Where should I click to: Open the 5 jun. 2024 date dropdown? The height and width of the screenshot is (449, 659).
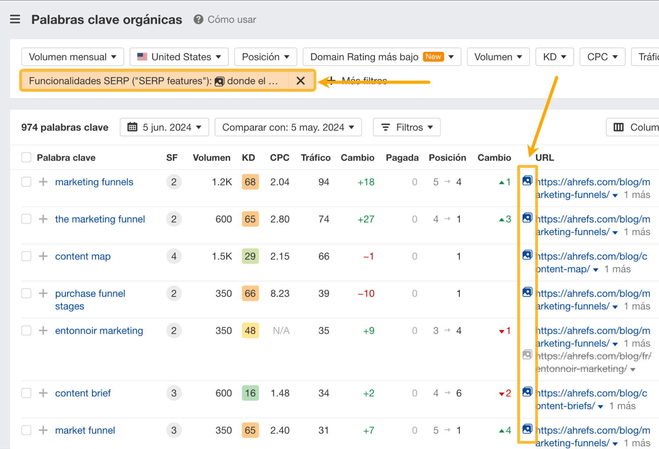coord(164,127)
